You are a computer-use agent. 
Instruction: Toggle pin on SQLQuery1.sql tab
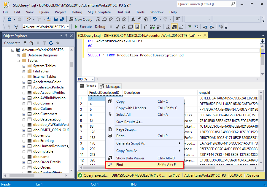200,35
